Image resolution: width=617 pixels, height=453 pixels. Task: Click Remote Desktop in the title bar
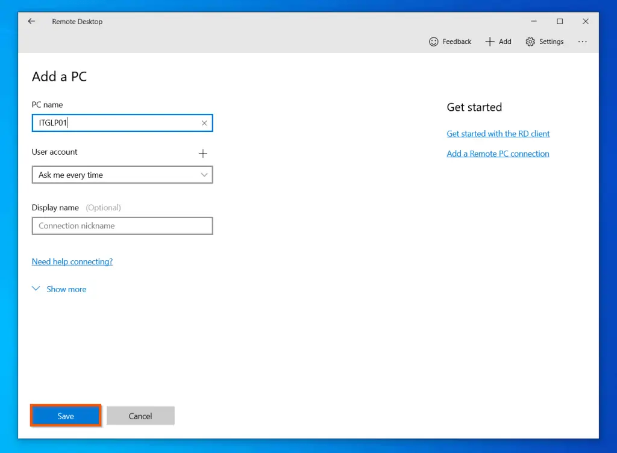pos(77,21)
